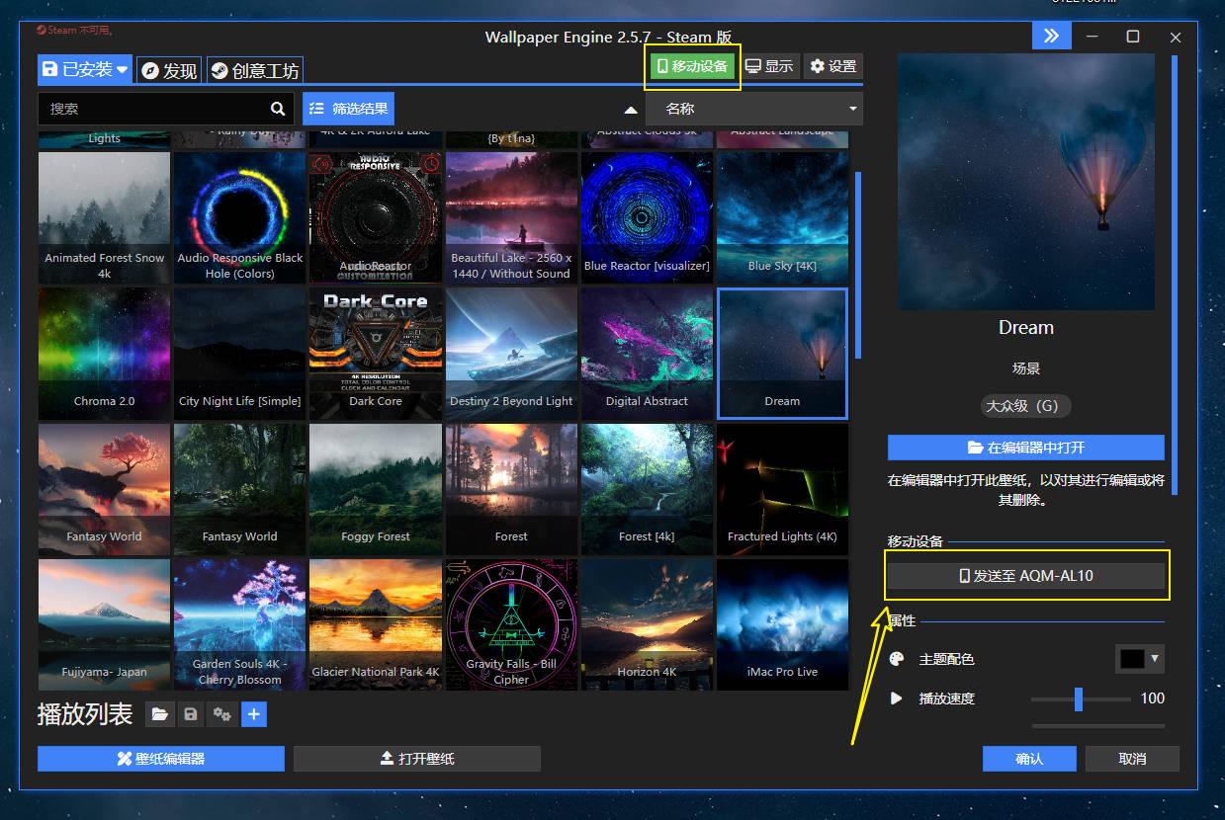Screen dimensions: 1225x820
Task: Click 发送至 AQM-AL10 button
Action: coord(1025,576)
